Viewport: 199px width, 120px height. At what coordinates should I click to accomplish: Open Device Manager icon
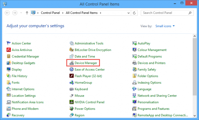click(71, 63)
